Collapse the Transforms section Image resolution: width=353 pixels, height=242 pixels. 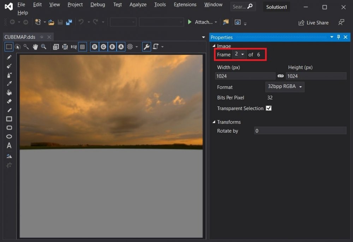click(214, 122)
